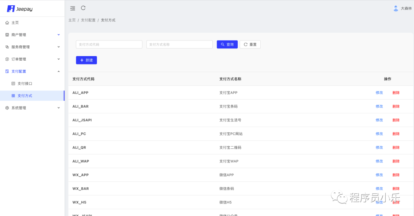414x216 pixels.
Task: Click the ALI_JSAPI code cell
Action: point(82,120)
